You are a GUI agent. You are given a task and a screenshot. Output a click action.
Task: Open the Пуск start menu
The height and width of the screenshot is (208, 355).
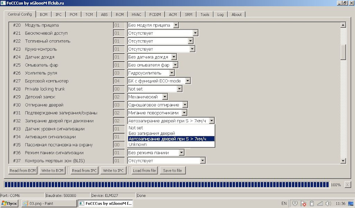[x=9, y=204]
